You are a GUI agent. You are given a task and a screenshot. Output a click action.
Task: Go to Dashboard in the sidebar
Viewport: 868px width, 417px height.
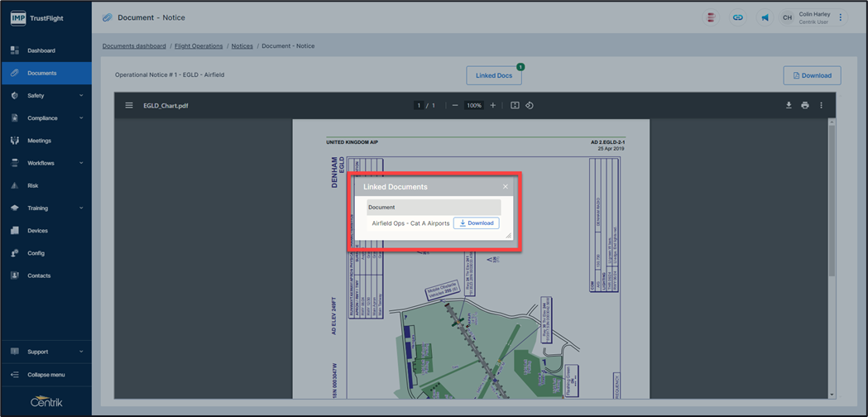pyautogui.click(x=41, y=50)
